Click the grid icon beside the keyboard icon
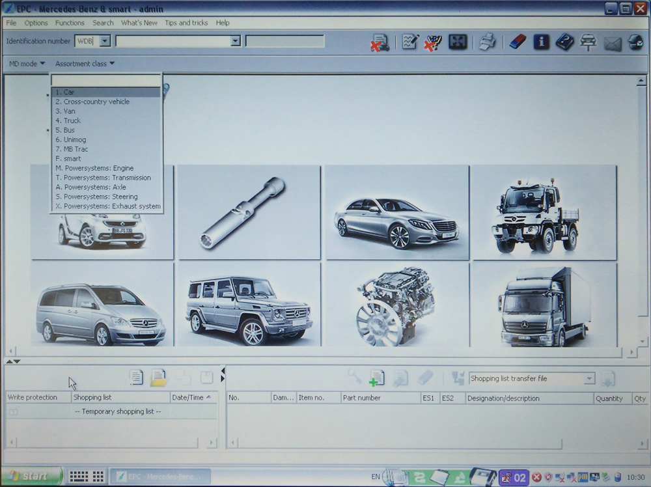Viewport: 651px width, 487px height. coord(98,476)
